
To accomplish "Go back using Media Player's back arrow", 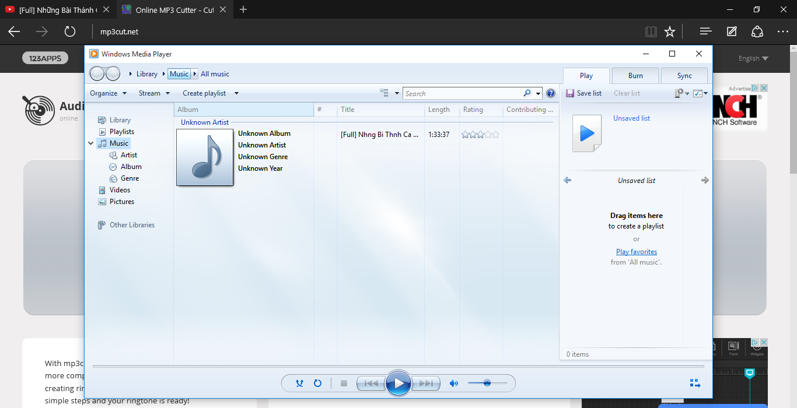I will [97, 73].
